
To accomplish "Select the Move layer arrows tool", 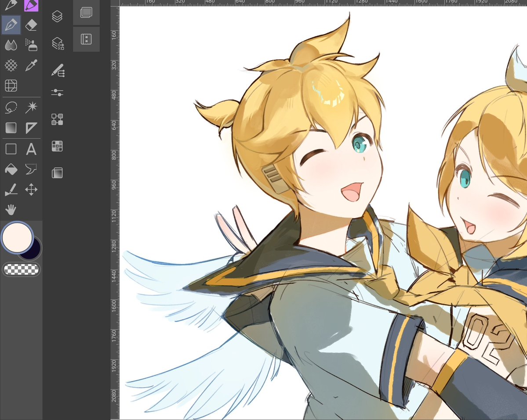I will pyautogui.click(x=31, y=190).
